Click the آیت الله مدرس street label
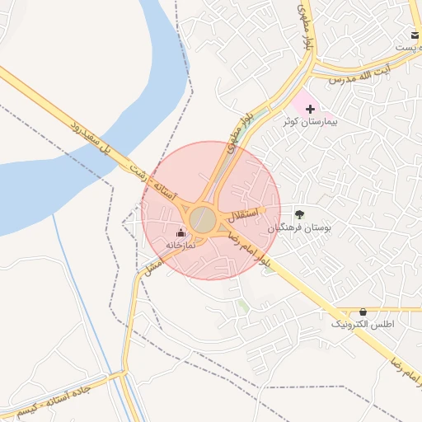 [359, 73]
